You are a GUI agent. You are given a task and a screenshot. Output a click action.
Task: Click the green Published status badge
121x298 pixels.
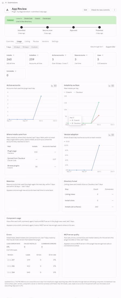click(10, 20)
